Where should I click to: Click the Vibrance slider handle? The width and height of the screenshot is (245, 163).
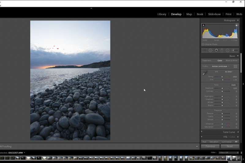coord(222,124)
